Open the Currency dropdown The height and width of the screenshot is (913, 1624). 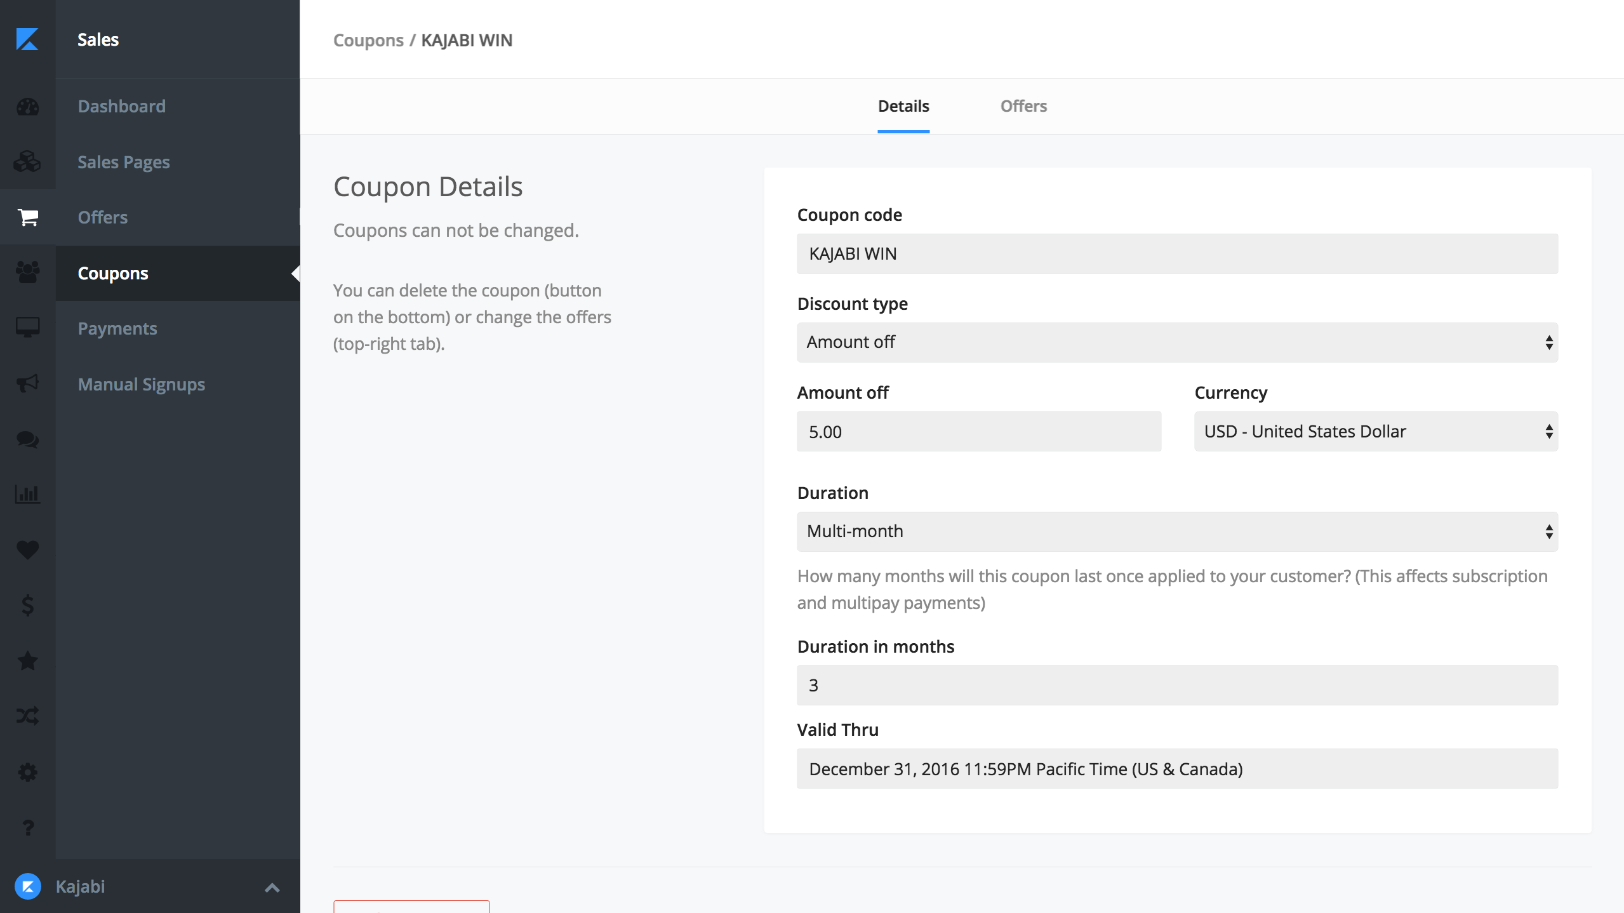[1376, 432]
